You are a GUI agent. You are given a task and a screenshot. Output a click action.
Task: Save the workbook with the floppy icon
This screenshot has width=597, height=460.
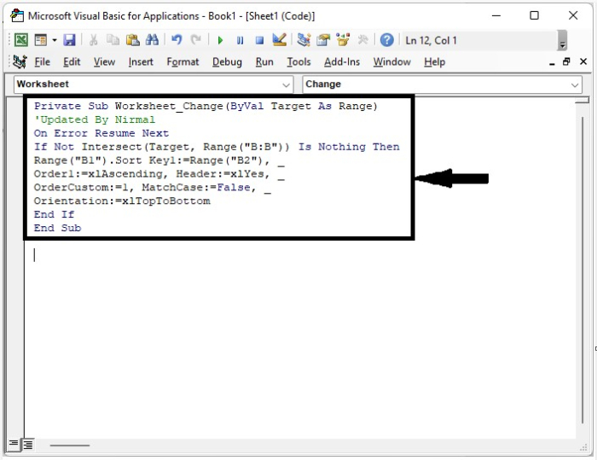pyautogui.click(x=69, y=40)
